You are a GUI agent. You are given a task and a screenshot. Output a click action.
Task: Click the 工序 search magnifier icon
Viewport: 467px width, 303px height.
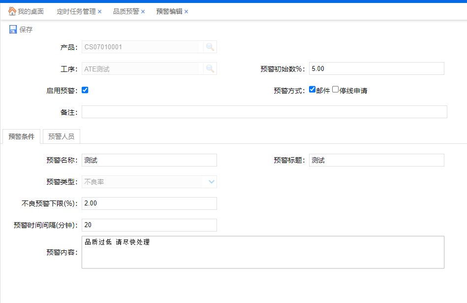click(210, 69)
